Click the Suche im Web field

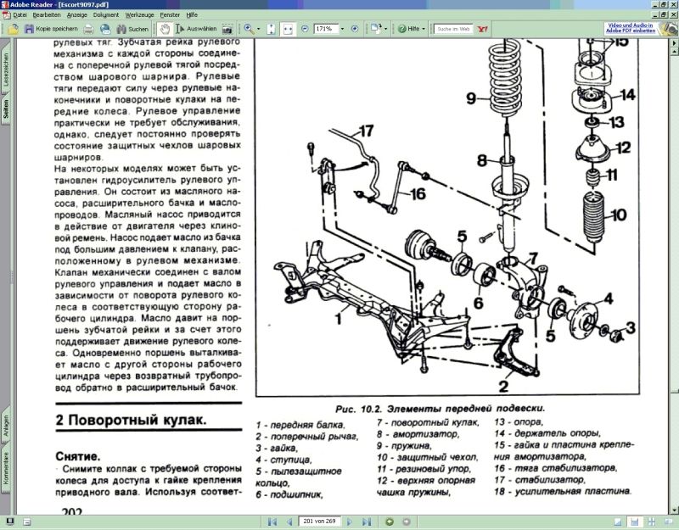(x=453, y=29)
